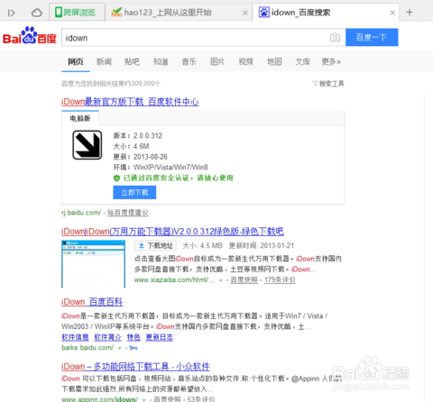This screenshot has width=433, height=402.
Task: Select the 电脑版 tab in software card
Action: (80, 118)
